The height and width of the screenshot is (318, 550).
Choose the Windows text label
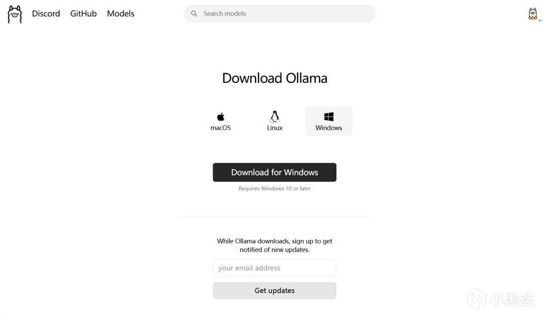[329, 128]
